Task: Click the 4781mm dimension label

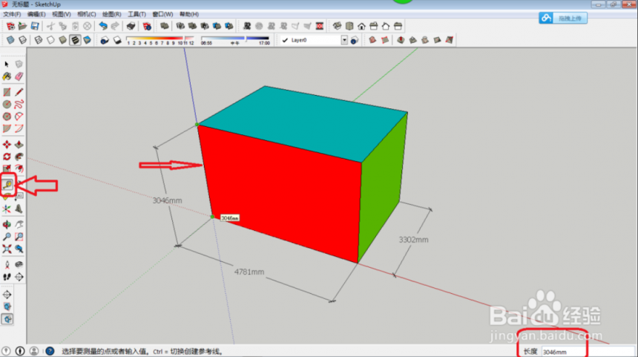Action: [x=249, y=272]
